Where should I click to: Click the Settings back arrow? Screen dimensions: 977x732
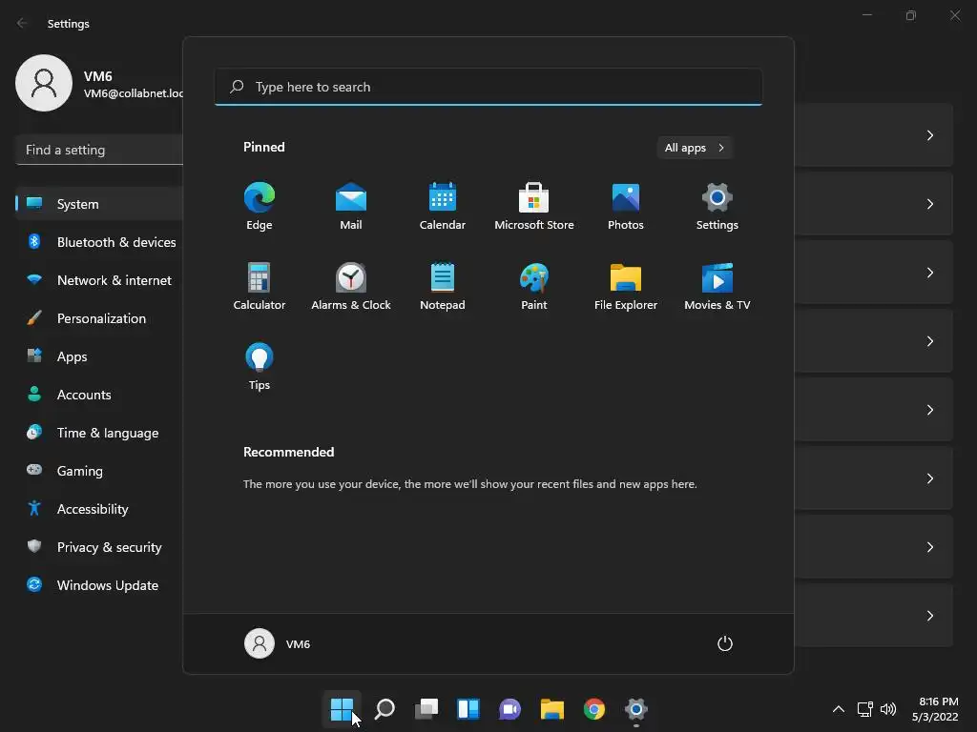pyautogui.click(x=22, y=23)
